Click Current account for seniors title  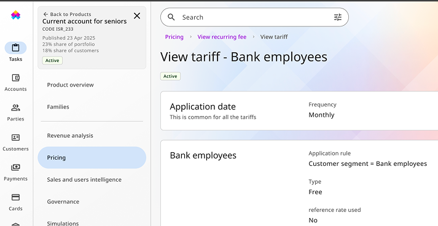click(85, 21)
